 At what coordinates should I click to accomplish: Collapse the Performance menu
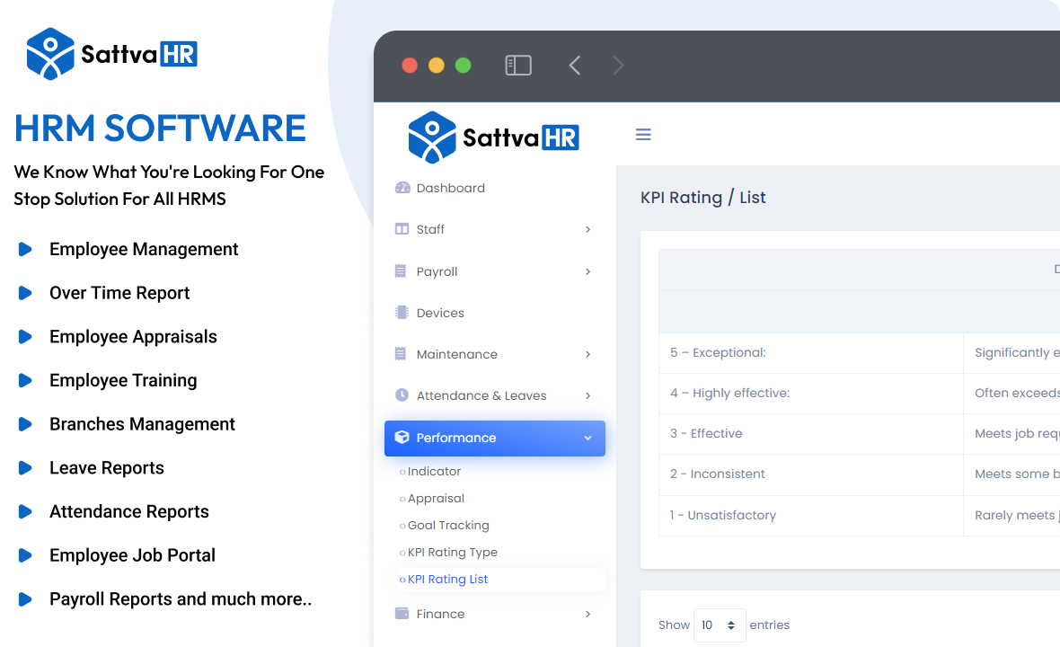point(587,439)
